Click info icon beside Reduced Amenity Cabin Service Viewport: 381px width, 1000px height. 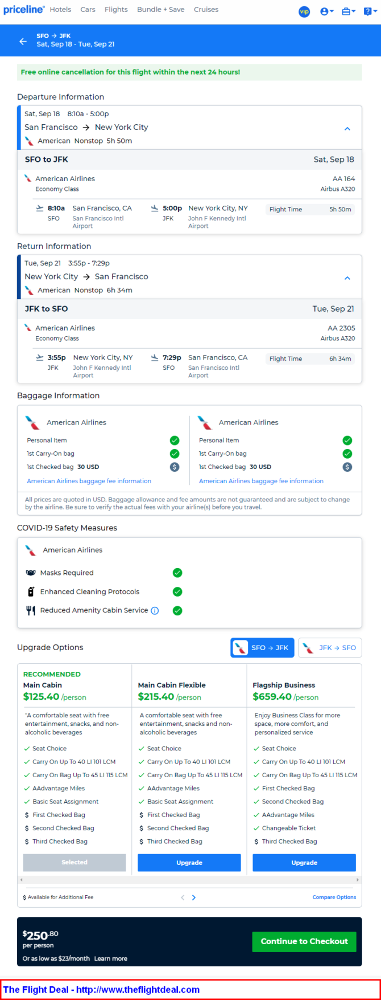(x=155, y=610)
